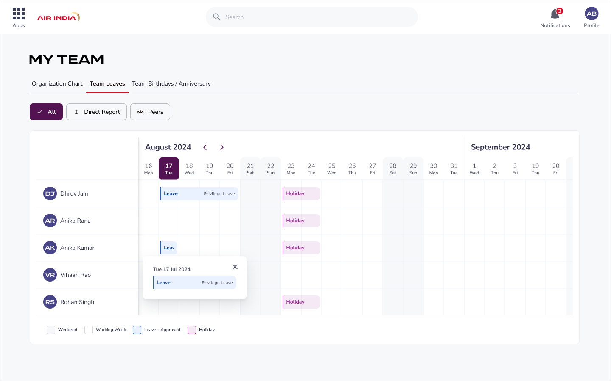Select the Team Leaves tab
The width and height of the screenshot is (611, 381).
107,83
